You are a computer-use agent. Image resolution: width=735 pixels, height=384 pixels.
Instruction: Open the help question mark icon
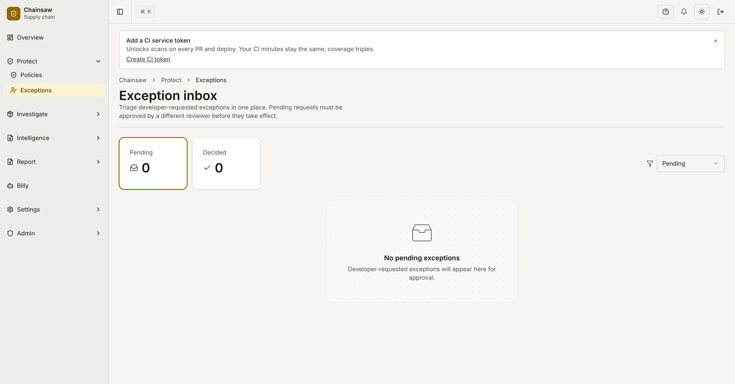[666, 12]
